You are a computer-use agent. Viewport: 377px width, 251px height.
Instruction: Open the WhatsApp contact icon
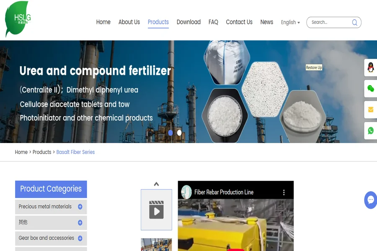pos(371,131)
